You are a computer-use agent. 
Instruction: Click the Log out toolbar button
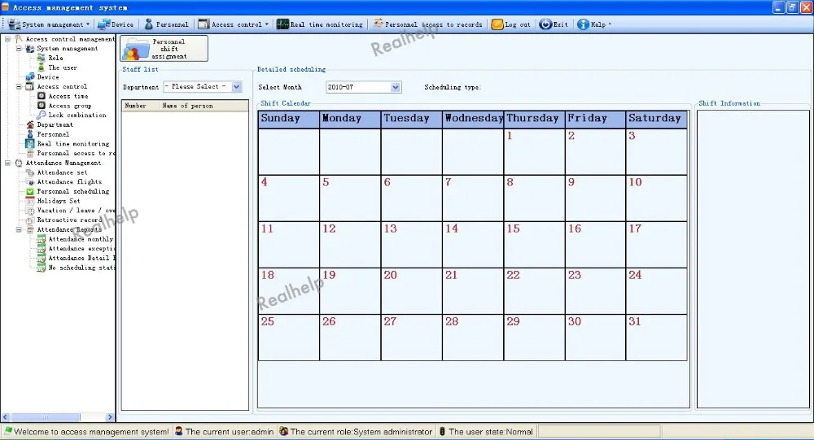click(511, 24)
